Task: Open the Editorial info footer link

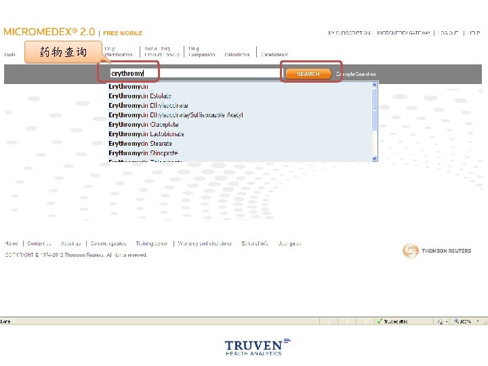Action: pyautogui.click(x=255, y=243)
